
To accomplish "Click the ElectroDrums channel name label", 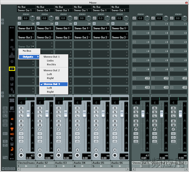I will pos(26,163).
